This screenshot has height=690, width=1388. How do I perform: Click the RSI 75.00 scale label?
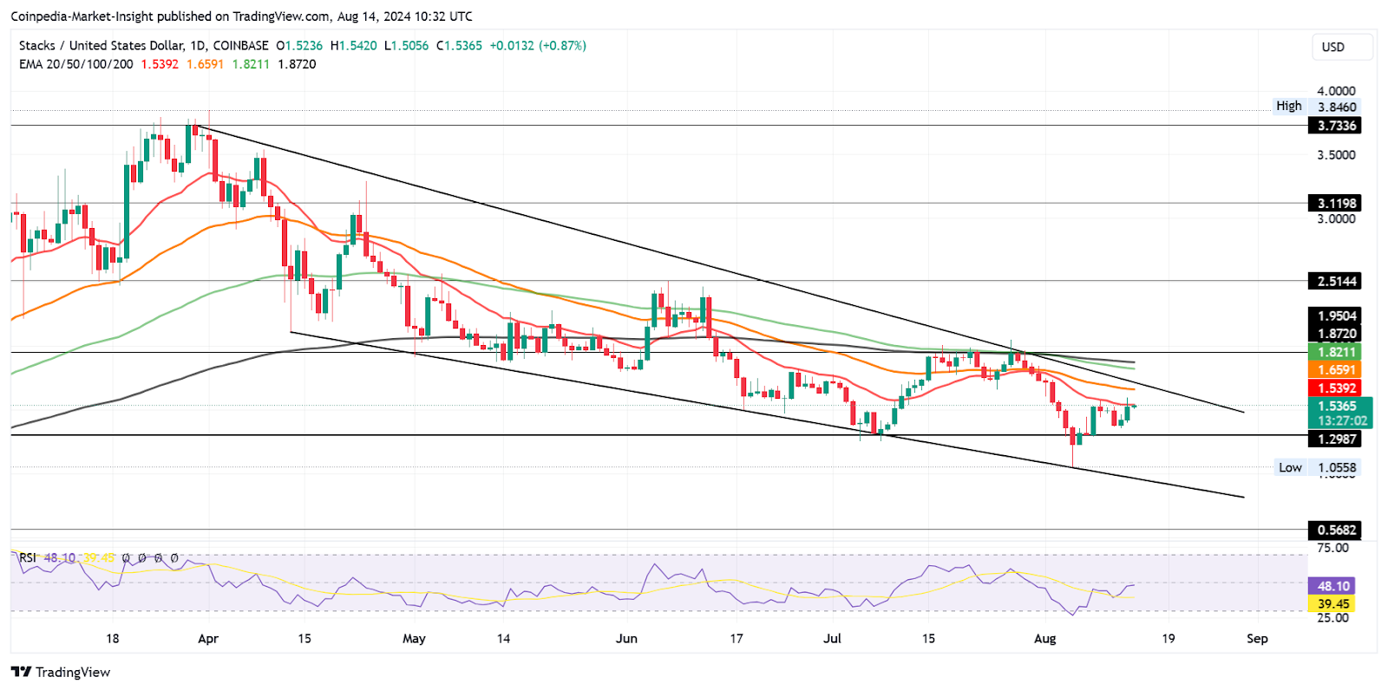(x=1332, y=548)
